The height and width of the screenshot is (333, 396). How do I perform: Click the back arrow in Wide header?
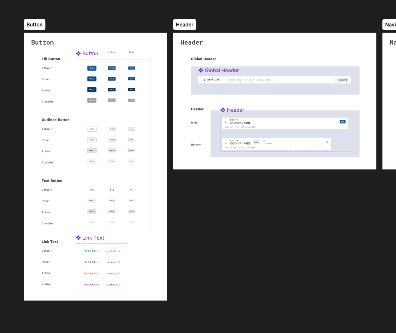coord(226,123)
